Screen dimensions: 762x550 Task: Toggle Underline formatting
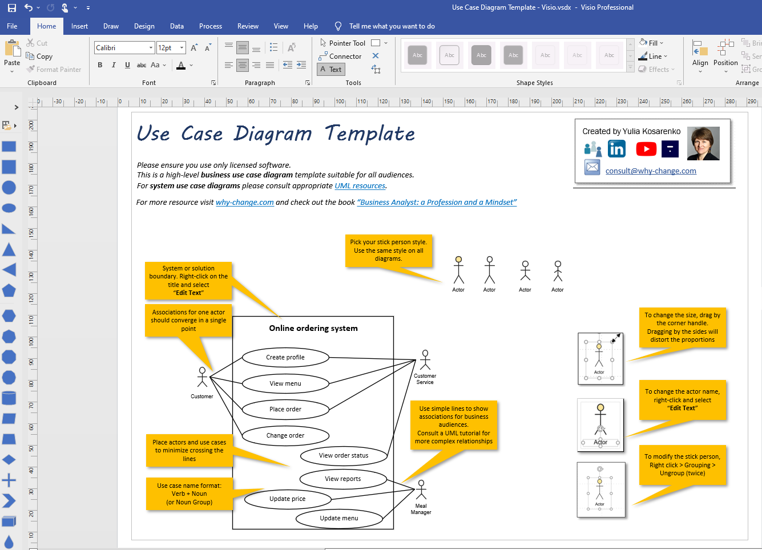coord(127,65)
